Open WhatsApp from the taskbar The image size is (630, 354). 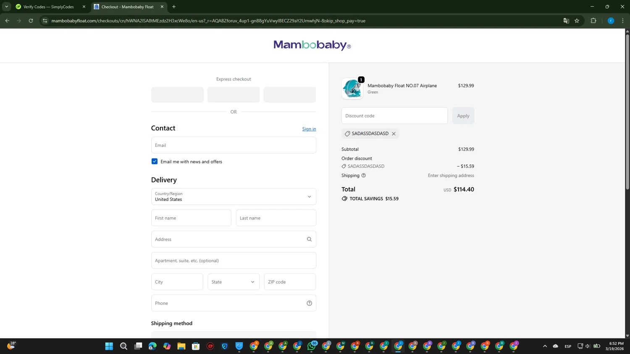pos(312,346)
